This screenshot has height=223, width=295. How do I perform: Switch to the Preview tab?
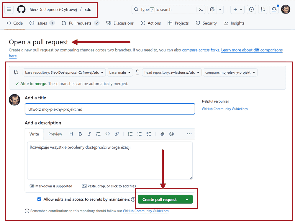[55, 134]
